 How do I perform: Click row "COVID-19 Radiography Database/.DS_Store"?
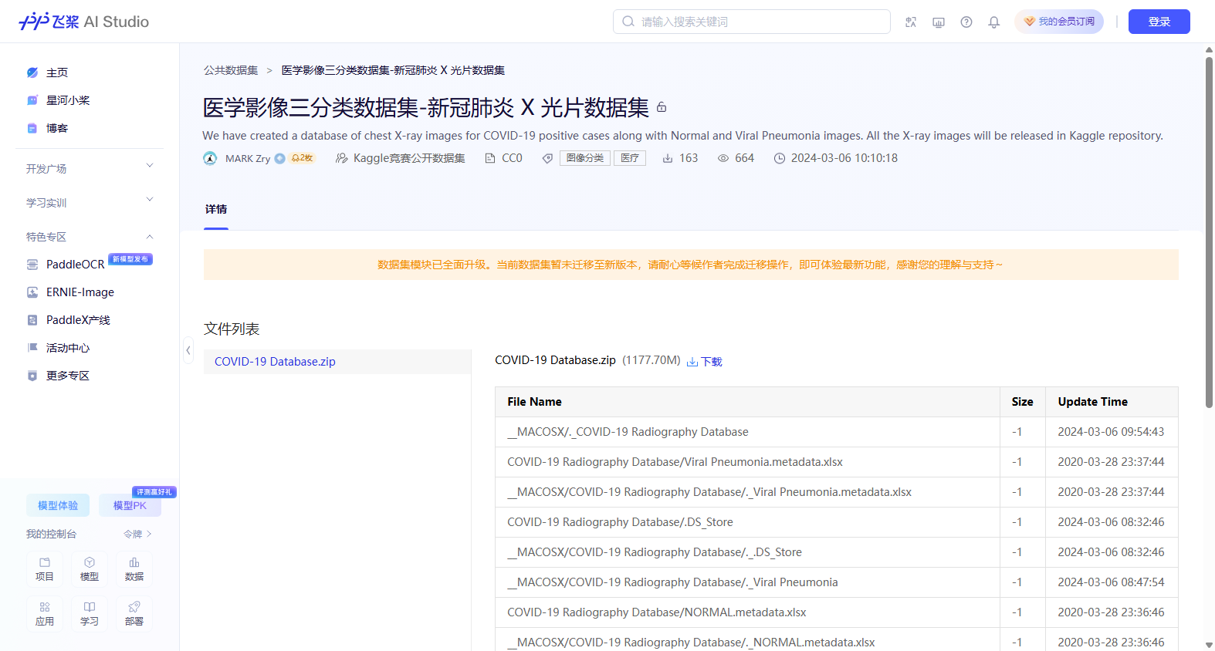[x=837, y=522]
